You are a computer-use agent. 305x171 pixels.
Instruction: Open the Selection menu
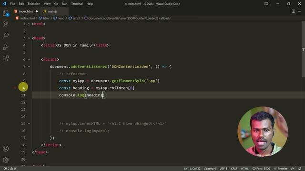[x=34, y=4]
